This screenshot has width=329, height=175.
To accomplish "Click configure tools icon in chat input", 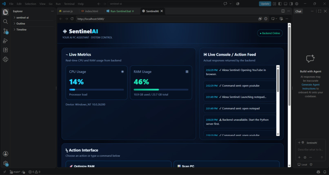I will point(305,157).
